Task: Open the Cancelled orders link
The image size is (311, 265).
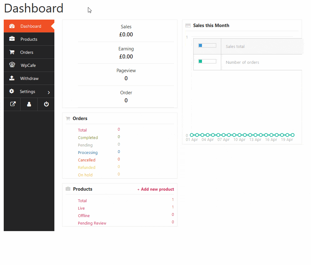Action: (87, 160)
